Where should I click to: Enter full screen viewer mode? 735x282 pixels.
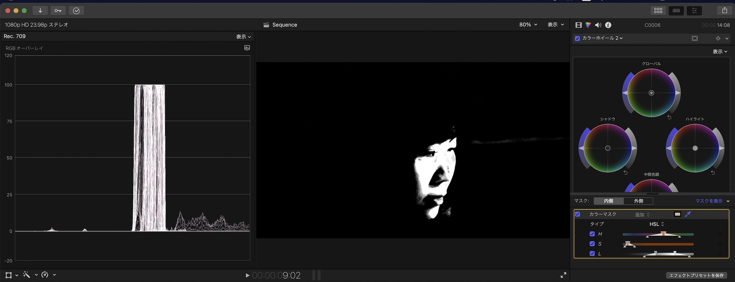(x=563, y=275)
